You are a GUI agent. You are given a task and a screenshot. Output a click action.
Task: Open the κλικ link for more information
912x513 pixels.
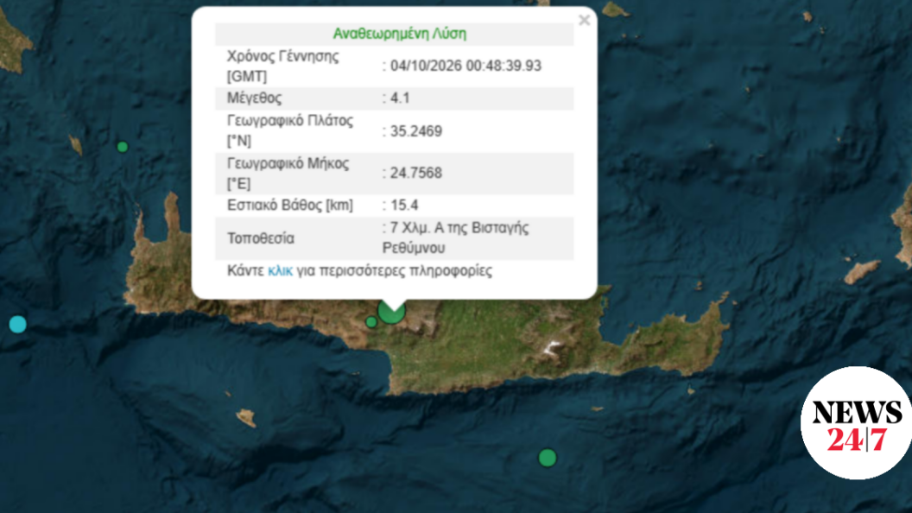[280, 271]
